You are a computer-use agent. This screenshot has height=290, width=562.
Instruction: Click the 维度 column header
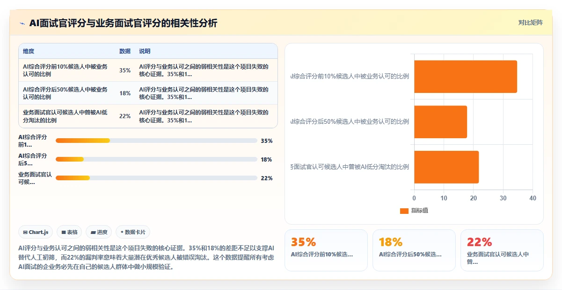tap(29, 51)
